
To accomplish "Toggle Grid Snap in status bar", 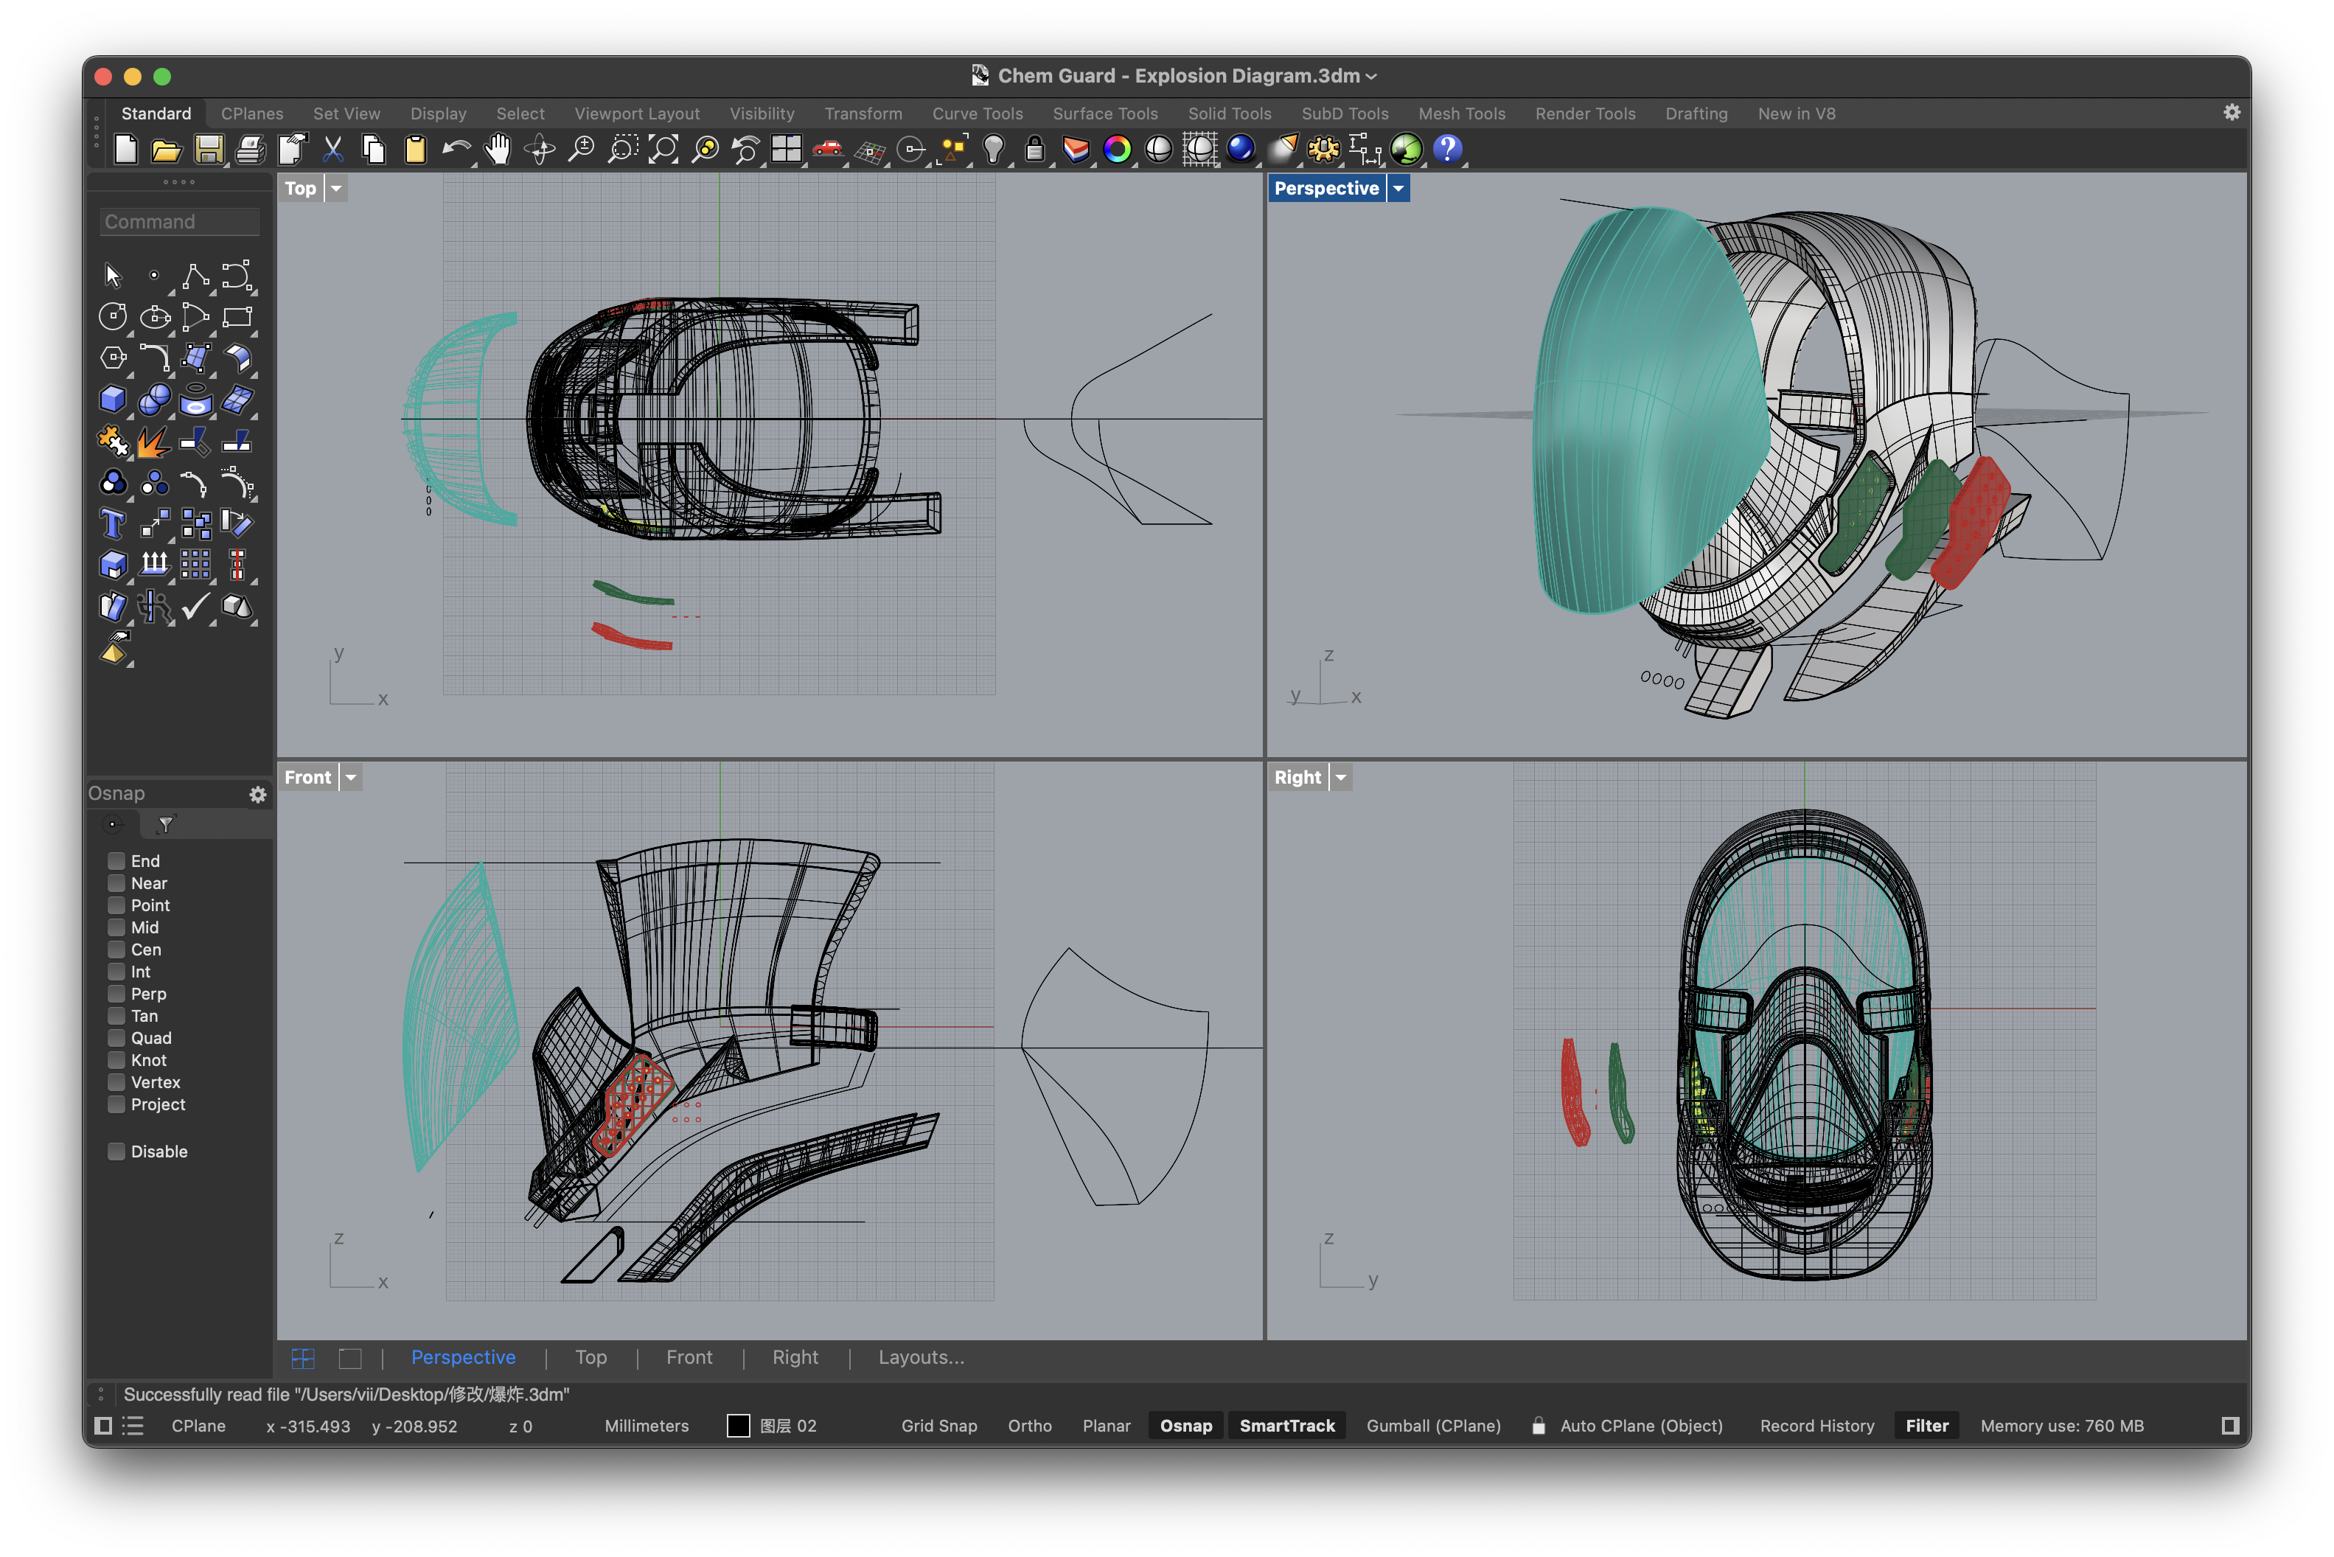I will tap(938, 1426).
